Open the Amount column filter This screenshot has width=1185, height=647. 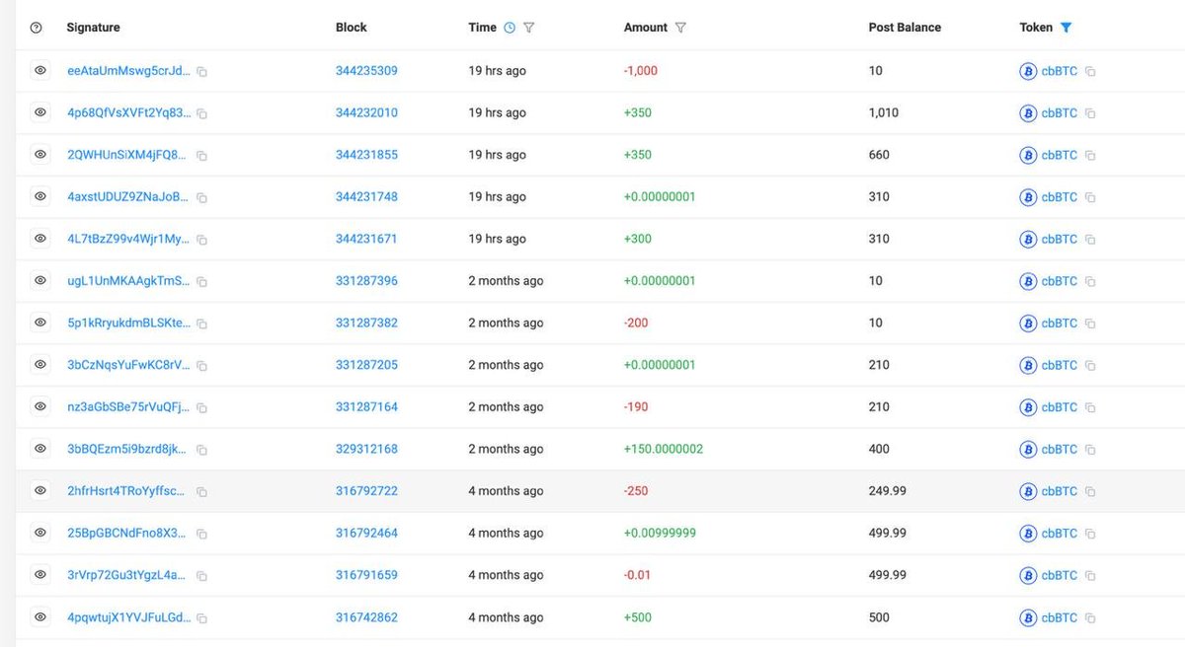tap(680, 28)
